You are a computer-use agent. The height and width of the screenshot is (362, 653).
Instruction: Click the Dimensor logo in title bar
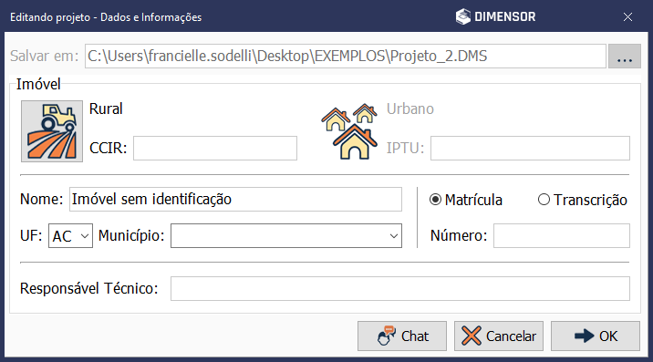[495, 16]
